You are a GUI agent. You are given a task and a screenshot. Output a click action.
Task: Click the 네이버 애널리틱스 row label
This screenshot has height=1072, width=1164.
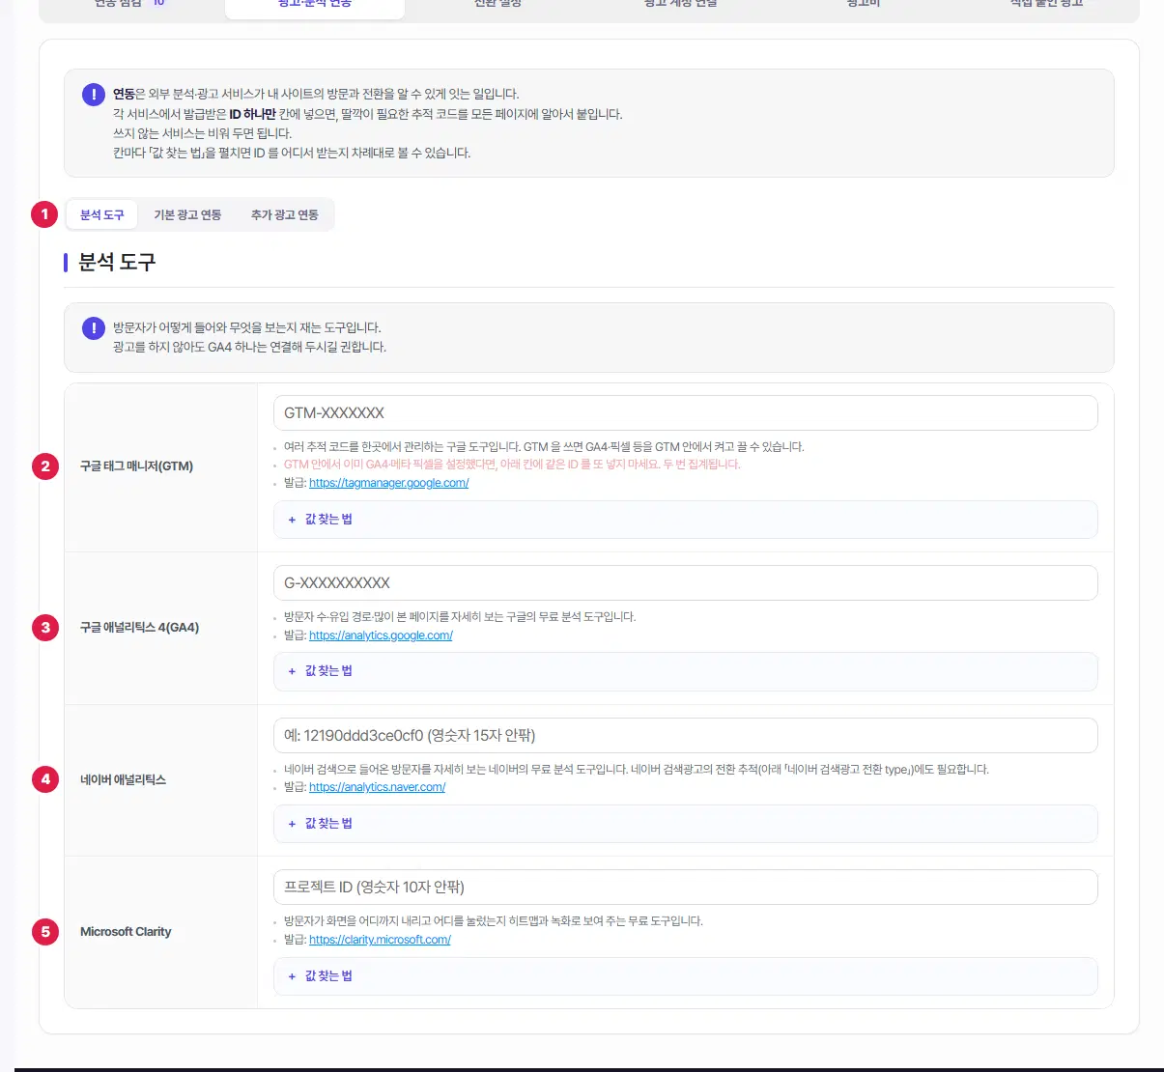point(123,780)
